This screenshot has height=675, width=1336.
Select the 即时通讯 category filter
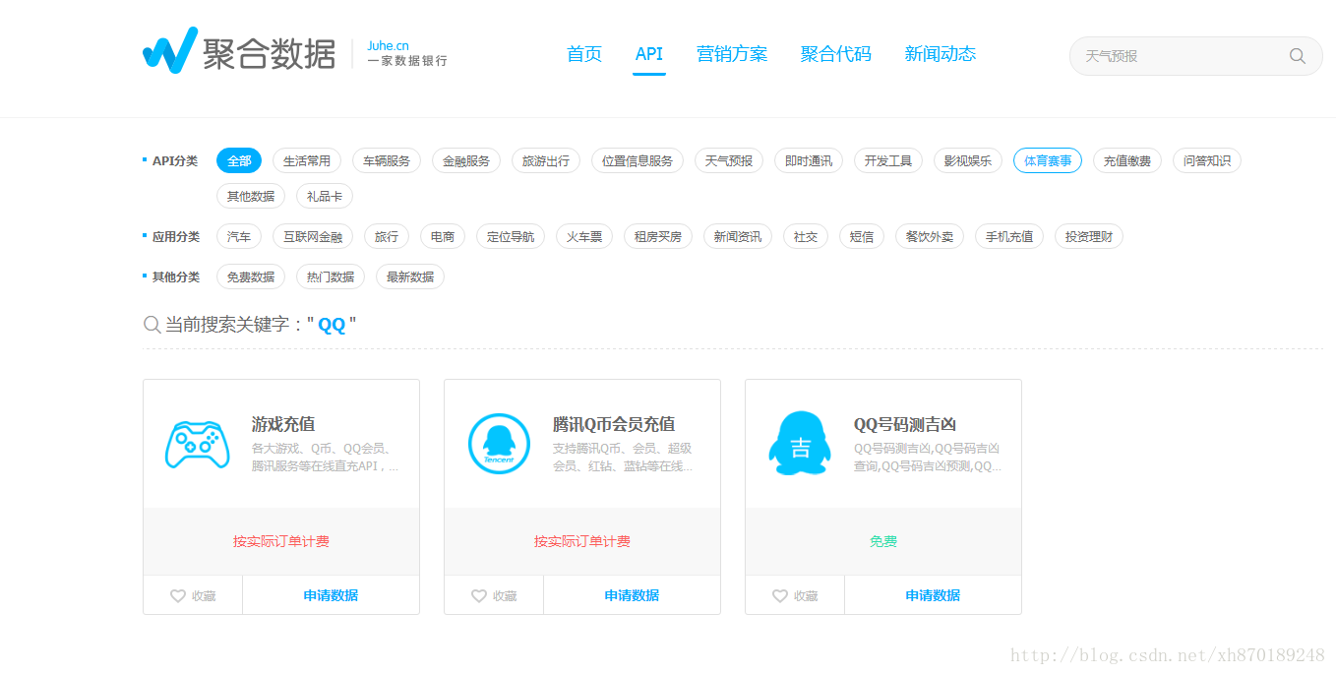coord(809,160)
